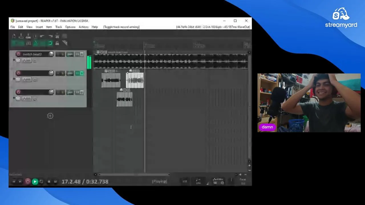This screenshot has width=365, height=205.
Task: Open the View menu
Action: coord(29,27)
